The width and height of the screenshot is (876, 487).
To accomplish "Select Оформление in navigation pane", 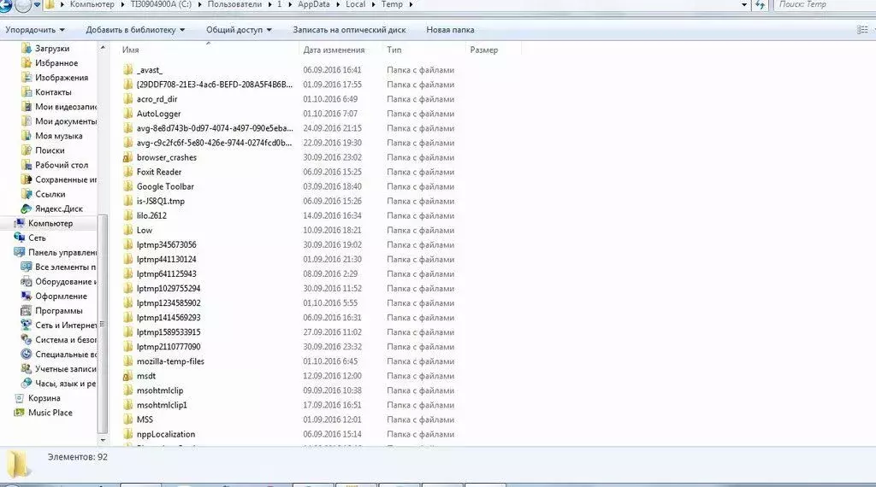I will (61, 296).
